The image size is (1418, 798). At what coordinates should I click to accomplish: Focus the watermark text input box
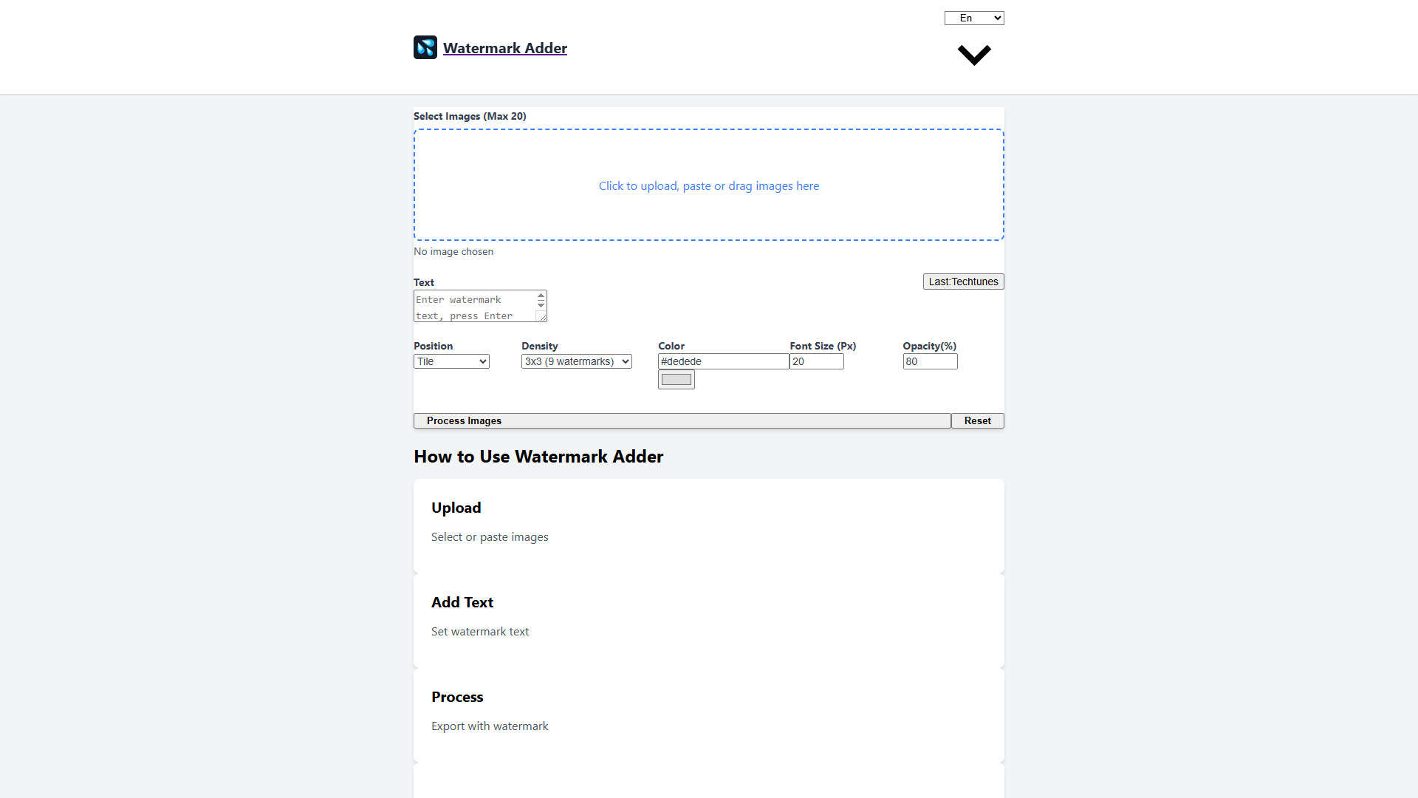pos(474,306)
